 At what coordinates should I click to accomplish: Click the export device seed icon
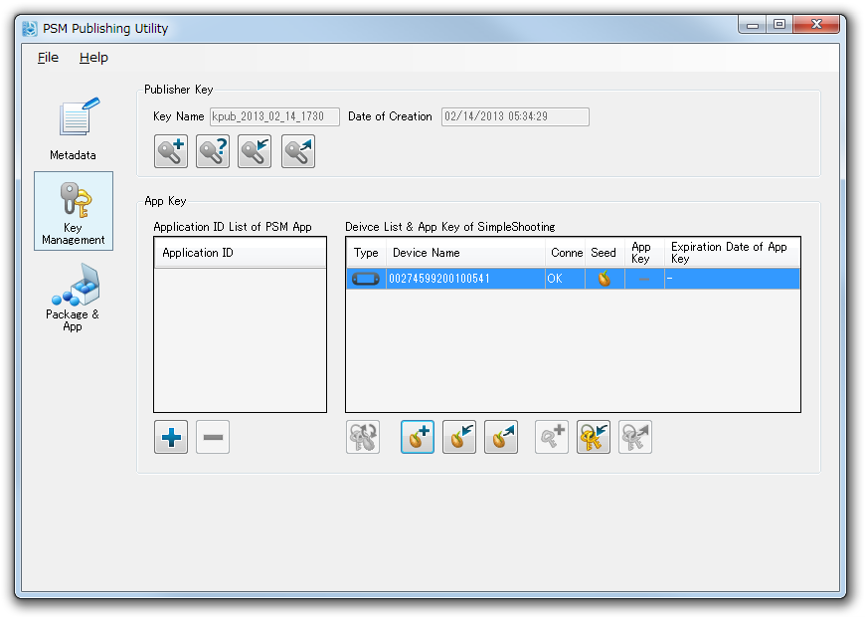tap(501, 437)
